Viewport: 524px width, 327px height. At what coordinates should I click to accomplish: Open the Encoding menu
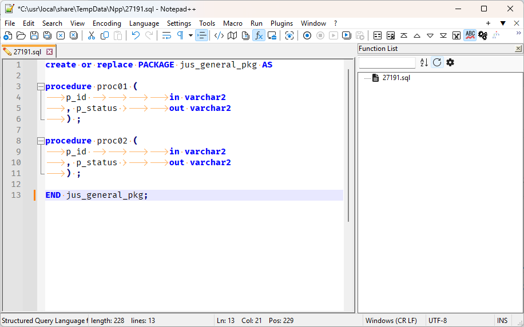point(107,23)
